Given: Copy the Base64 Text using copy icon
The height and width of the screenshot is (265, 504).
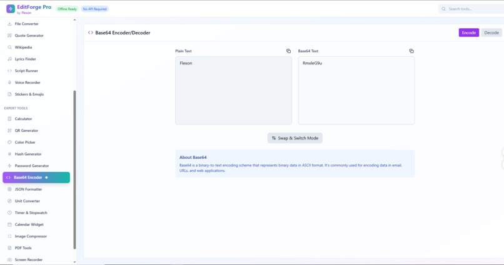Looking at the screenshot, I should click(411, 51).
